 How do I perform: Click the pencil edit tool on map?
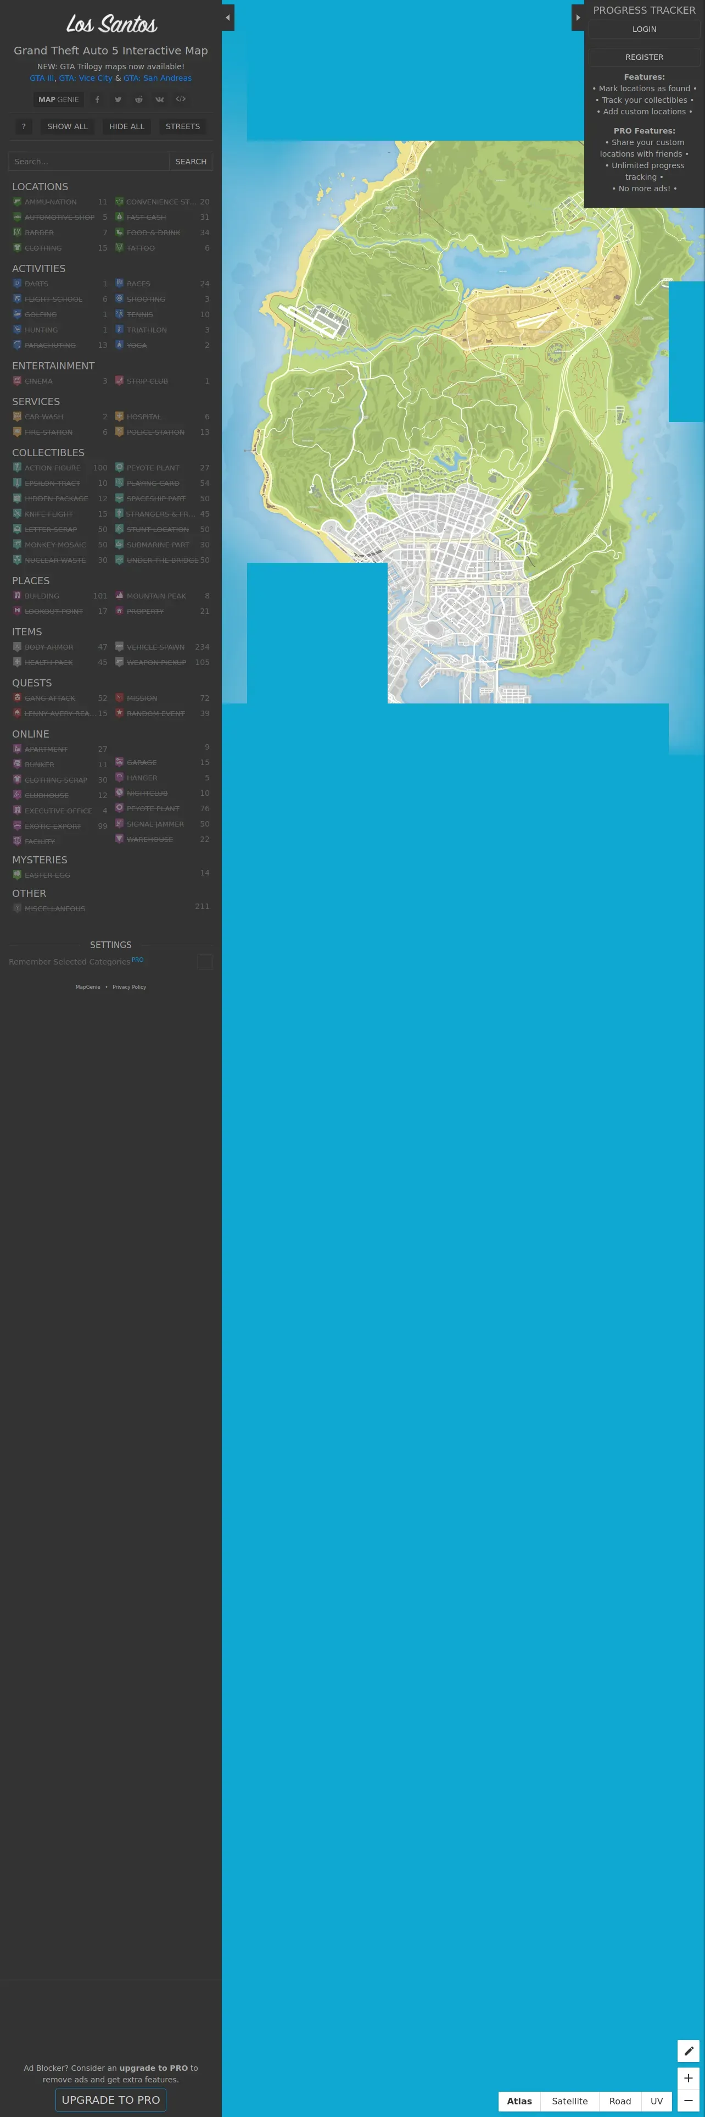[x=688, y=2051]
